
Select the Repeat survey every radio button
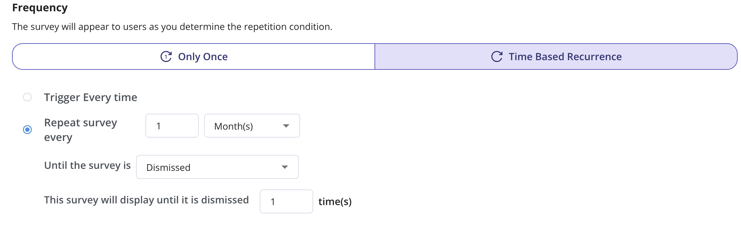tap(27, 130)
